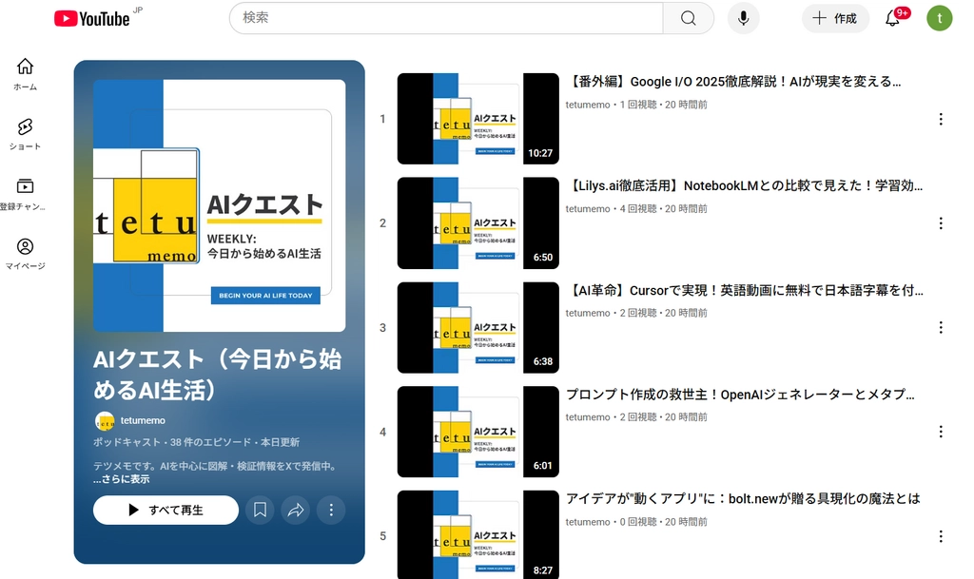
Task: Click the 作成 create button
Action: point(835,18)
